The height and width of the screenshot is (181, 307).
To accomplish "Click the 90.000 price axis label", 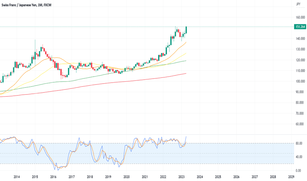I will point(300,92).
